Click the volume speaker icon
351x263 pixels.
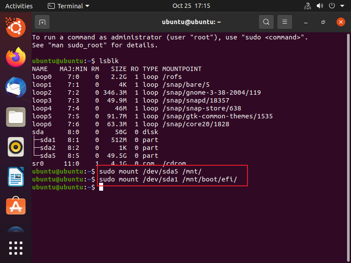click(x=319, y=6)
